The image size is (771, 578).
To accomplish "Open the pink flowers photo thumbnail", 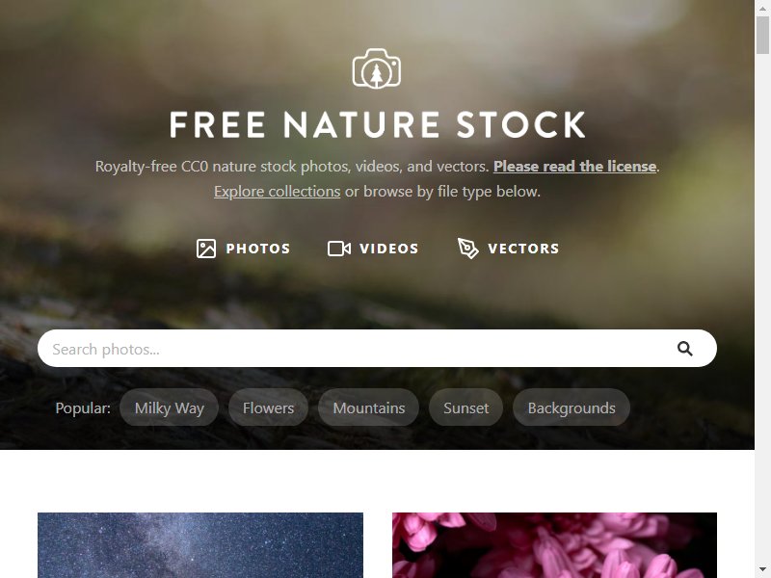I will pyautogui.click(x=555, y=545).
